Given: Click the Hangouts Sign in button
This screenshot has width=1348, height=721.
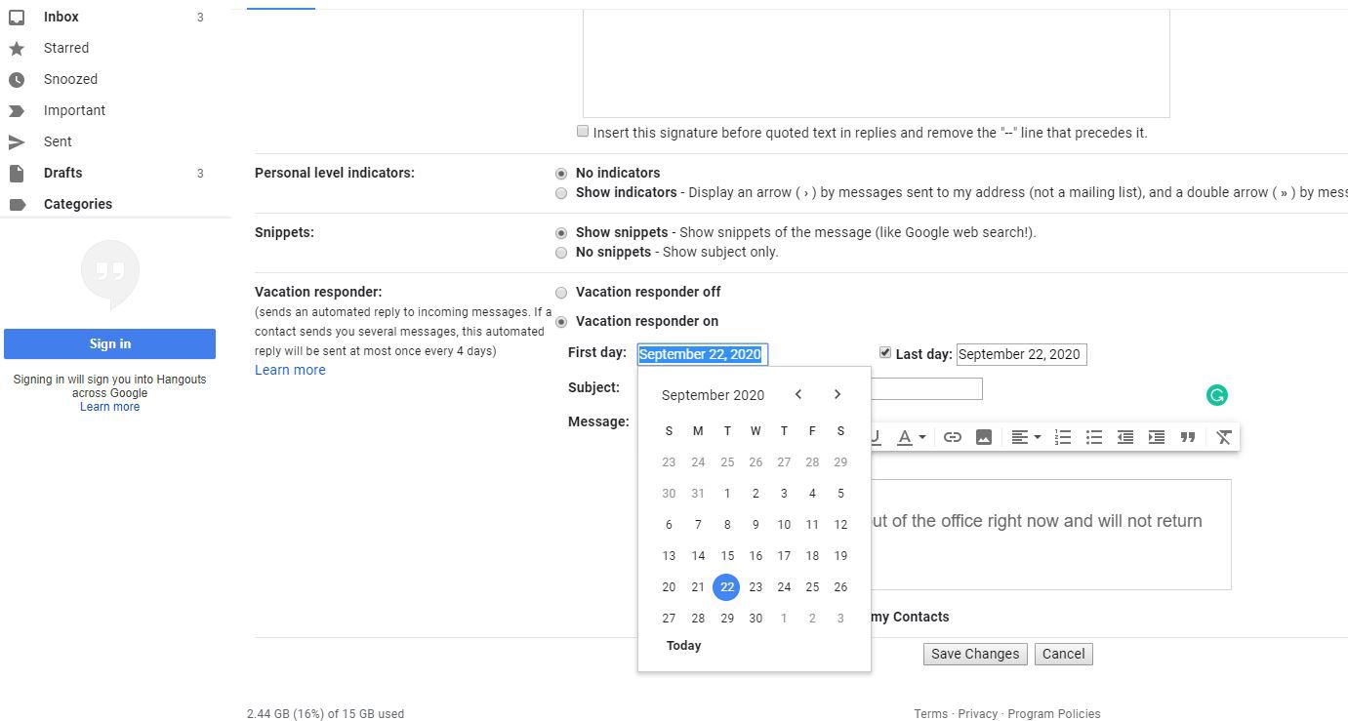Looking at the screenshot, I should coord(109,343).
